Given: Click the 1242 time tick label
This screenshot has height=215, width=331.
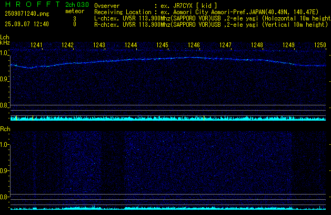Looking at the screenshot, I should coord(67,45).
